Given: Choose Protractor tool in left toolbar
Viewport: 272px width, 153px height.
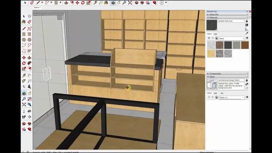Looking at the screenshot, I should (24, 81).
